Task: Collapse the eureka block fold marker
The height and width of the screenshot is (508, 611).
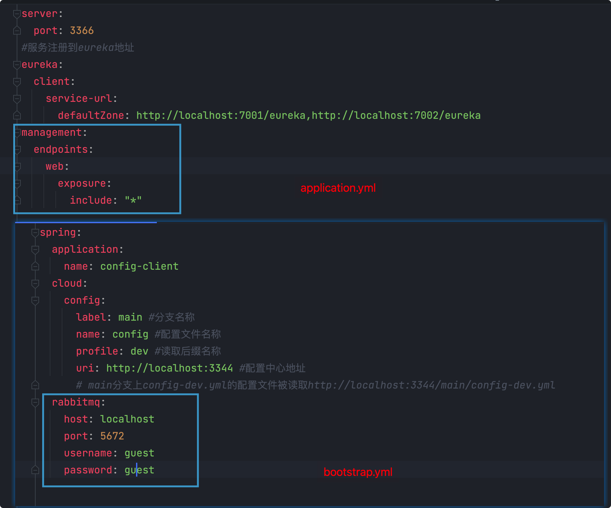Action: click(17, 65)
